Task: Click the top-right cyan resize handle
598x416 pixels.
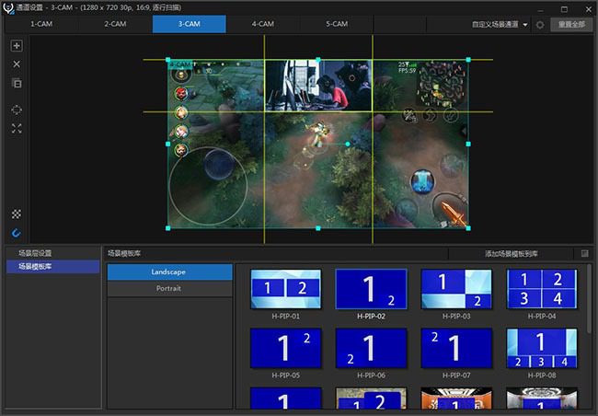Action: pos(468,60)
